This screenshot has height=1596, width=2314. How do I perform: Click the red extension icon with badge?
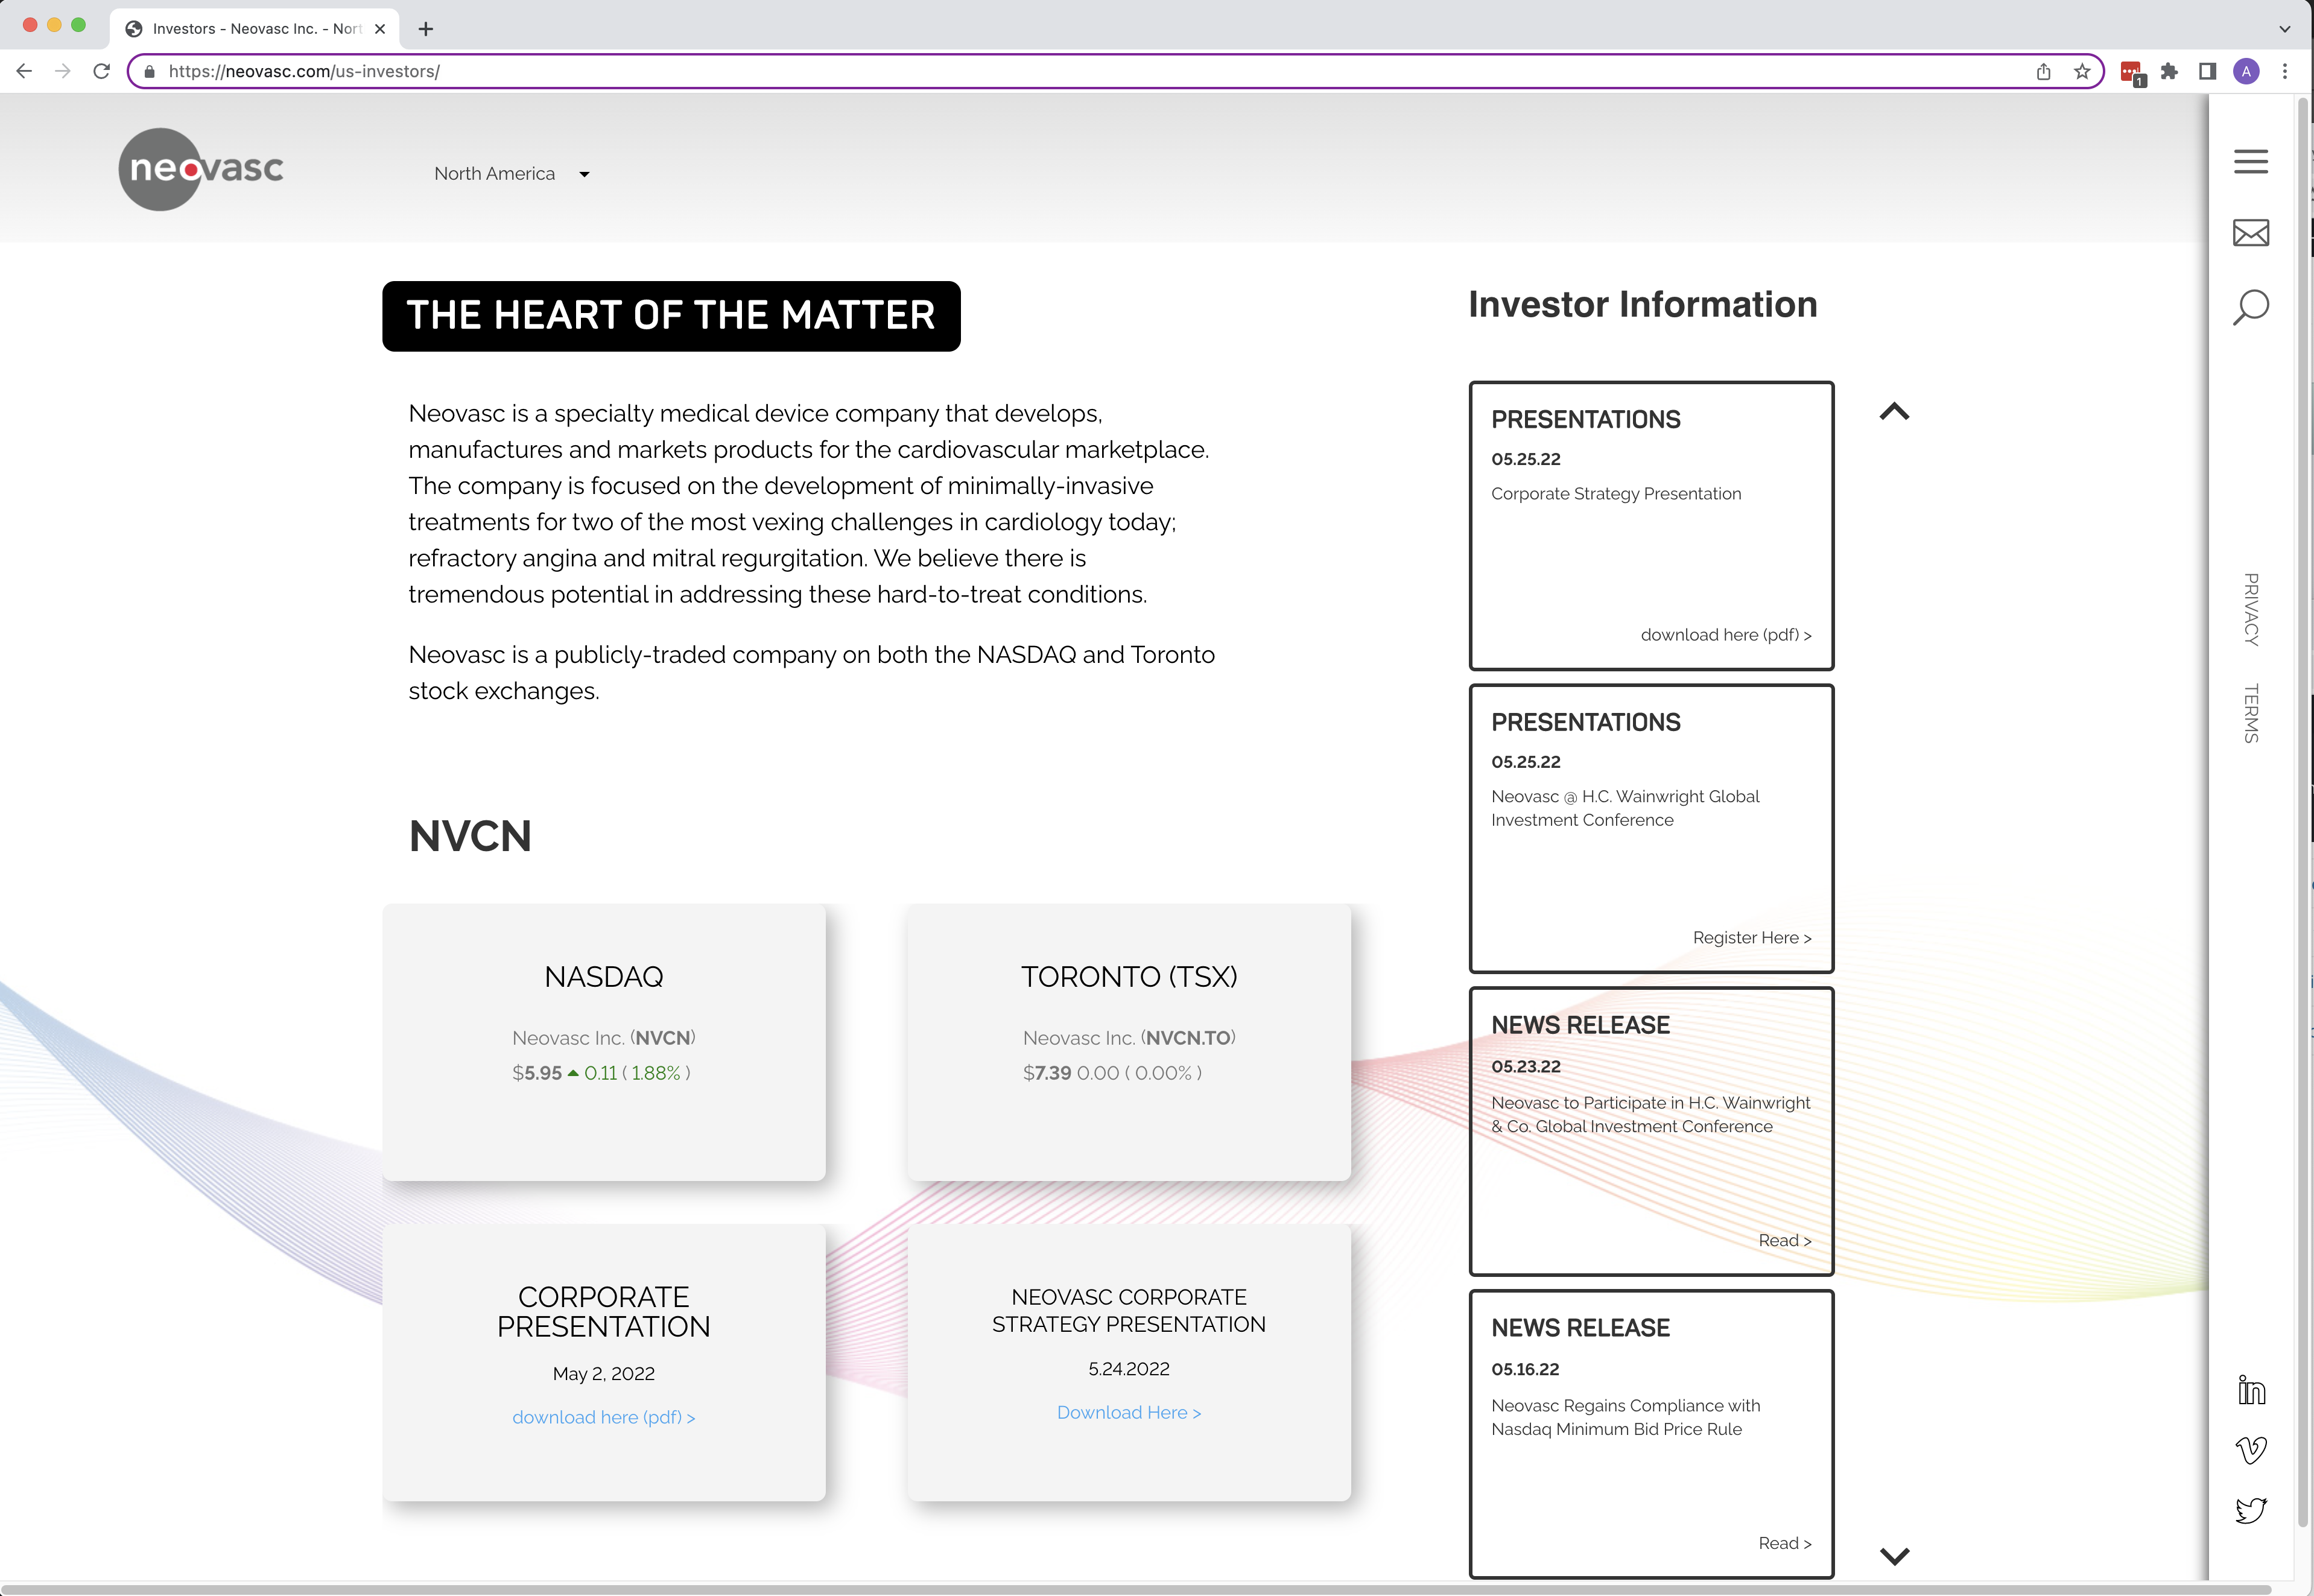[x=2131, y=73]
